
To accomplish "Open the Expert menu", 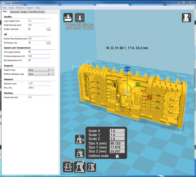I will click(30, 8).
